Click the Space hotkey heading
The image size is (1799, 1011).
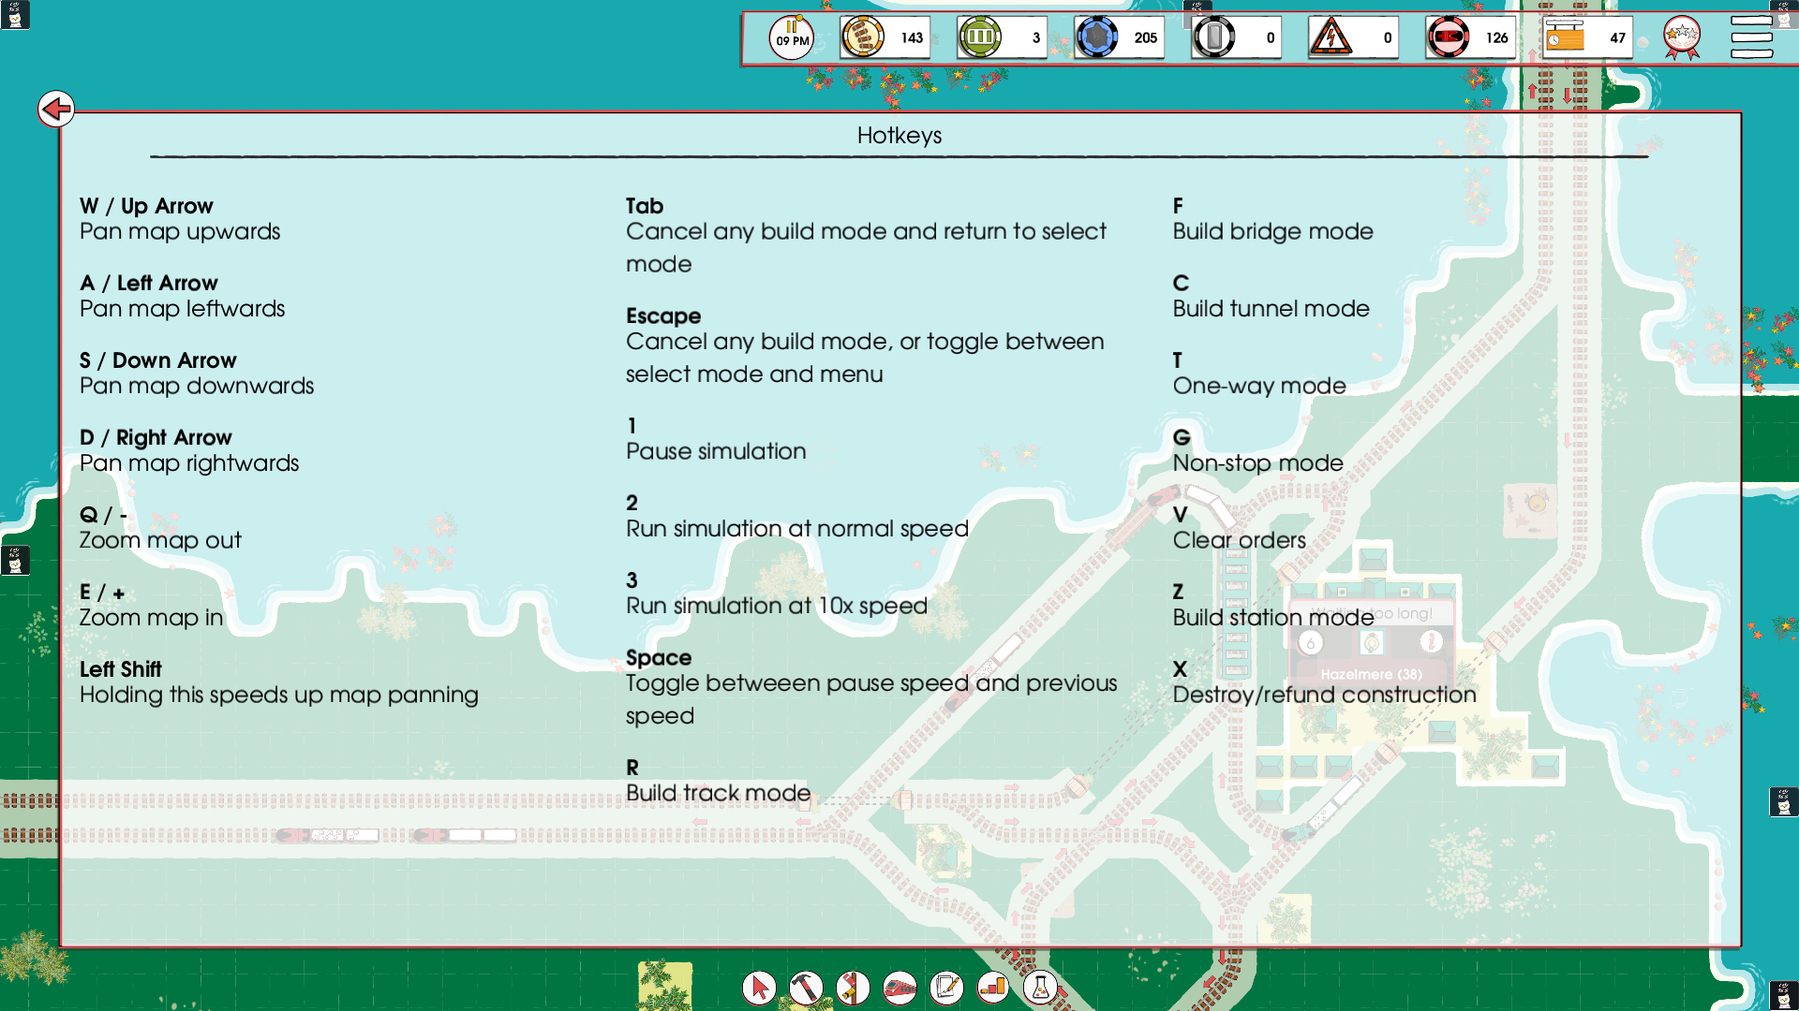click(659, 658)
